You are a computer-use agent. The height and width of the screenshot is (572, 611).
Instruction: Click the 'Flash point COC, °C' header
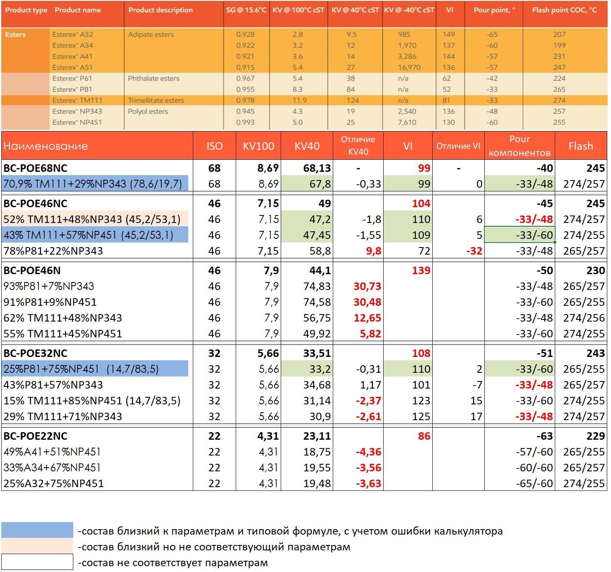pos(564,10)
